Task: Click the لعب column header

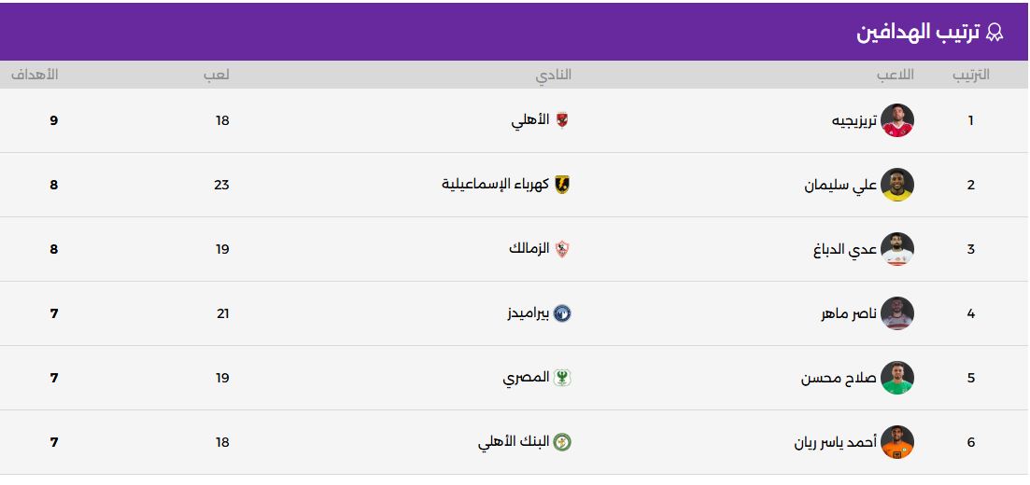Action: pos(217,75)
